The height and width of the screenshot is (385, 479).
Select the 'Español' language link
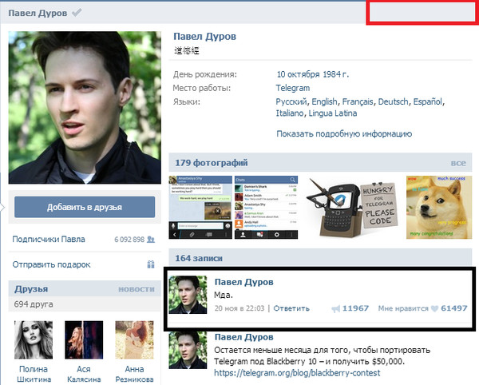pos(428,101)
